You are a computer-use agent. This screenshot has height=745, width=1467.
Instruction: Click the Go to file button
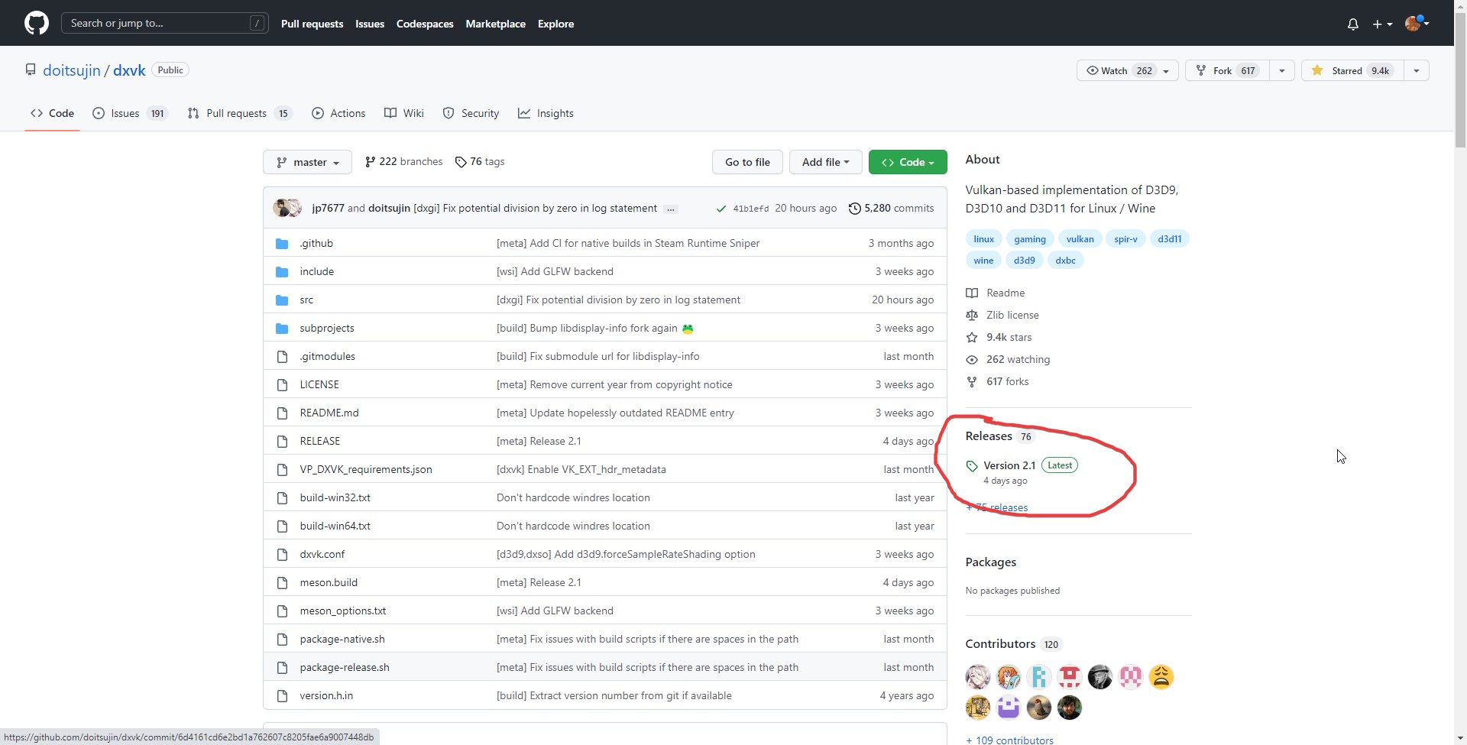747,162
